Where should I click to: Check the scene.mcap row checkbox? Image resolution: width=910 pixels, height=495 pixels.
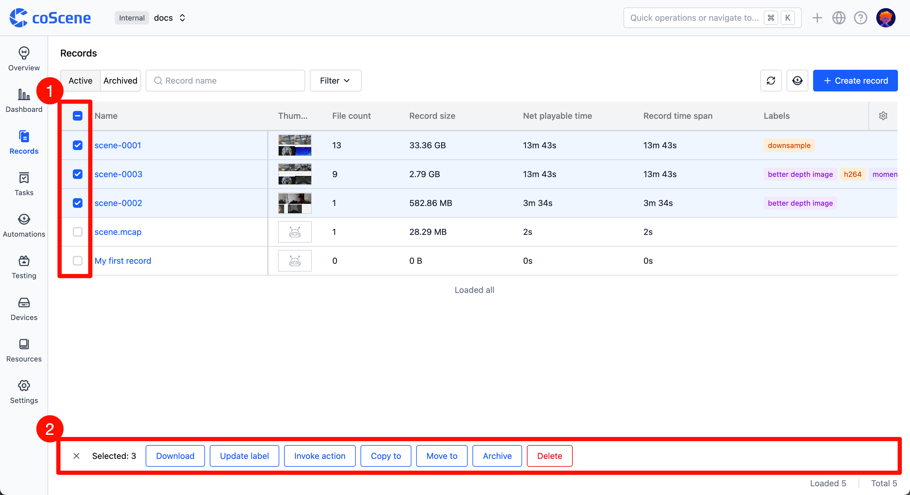click(77, 232)
